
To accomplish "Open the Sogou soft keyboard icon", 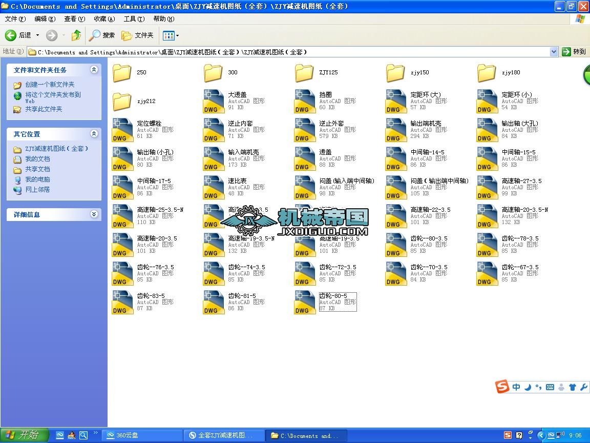I will 550,387.
